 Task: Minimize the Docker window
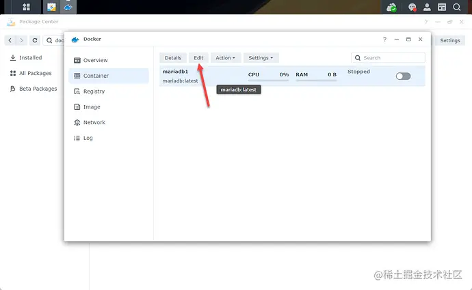[x=397, y=40]
